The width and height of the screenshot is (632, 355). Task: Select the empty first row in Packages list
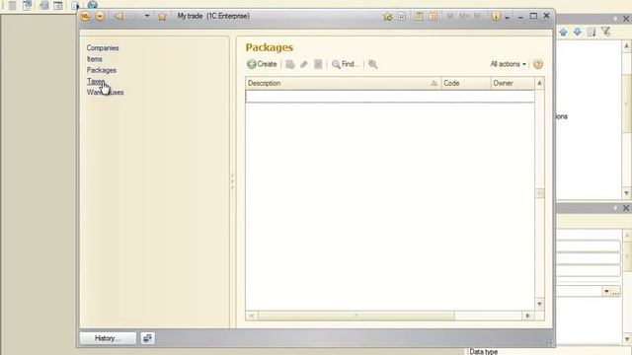390,97
